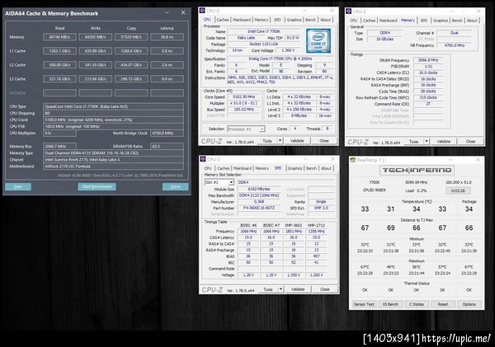Select L2 Cache read value 508.00 GB/s

coord(59,65)
